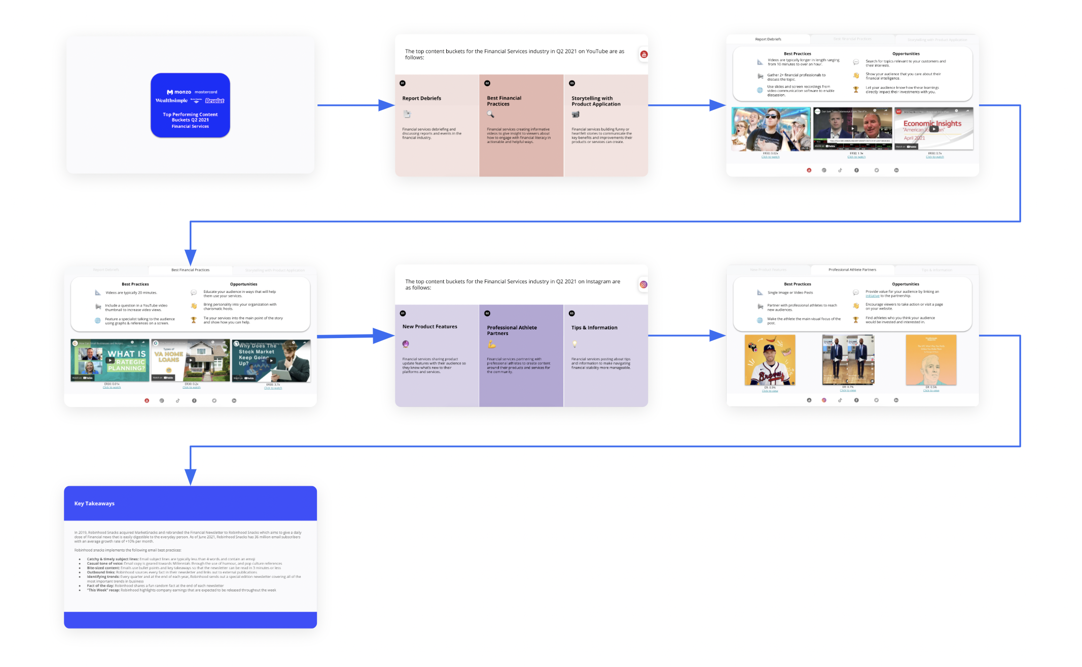The width and height of the screenshot is (1082, 667).
Task: Click Twitter icon in Best Financial Practices panel
Action: (214, 400)
